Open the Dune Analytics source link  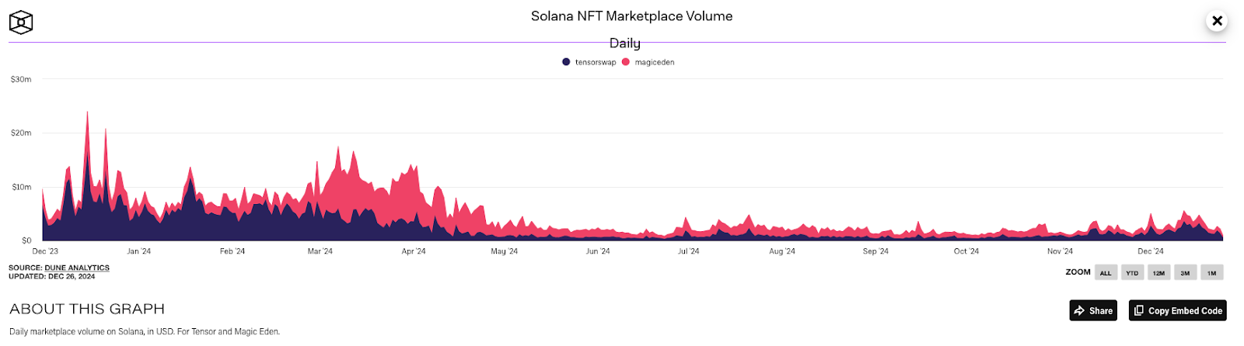coord(77,268)
